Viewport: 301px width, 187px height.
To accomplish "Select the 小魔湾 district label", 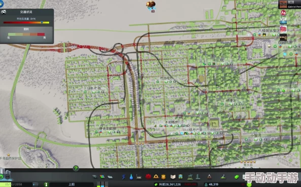I will point(256,135).
